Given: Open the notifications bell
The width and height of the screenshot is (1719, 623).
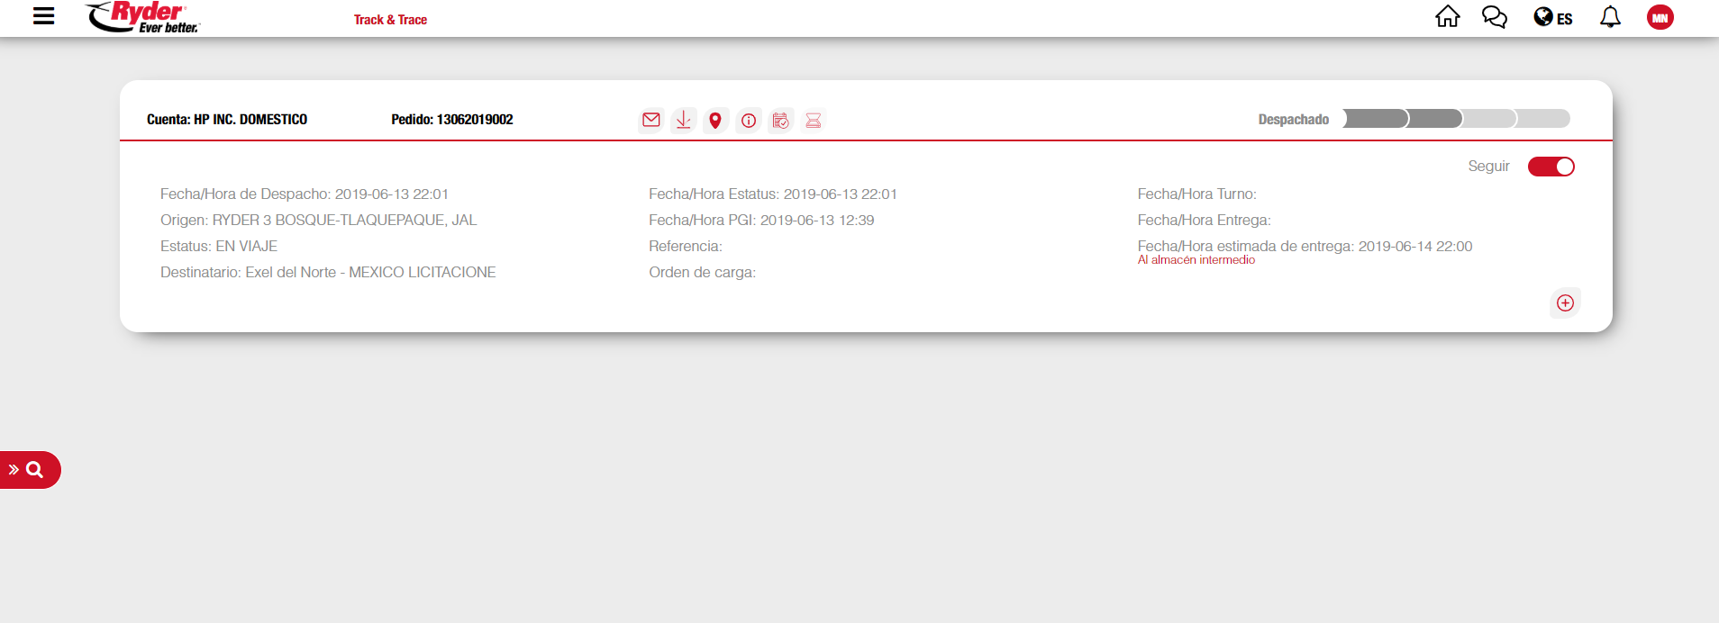Looking at the screenshot, I should [1610, 17].
